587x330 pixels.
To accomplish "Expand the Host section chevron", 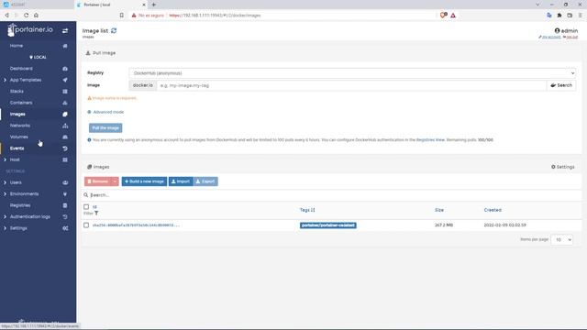I will tap(5, 159).
